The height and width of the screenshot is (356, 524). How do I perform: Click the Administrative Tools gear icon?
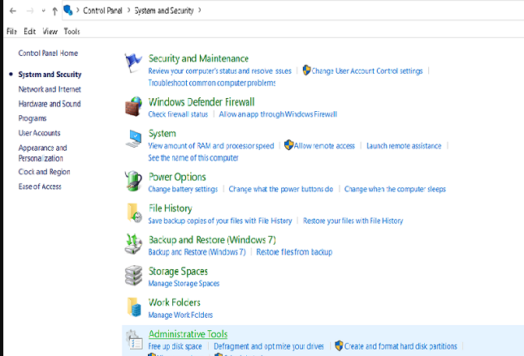coord(134,340)
